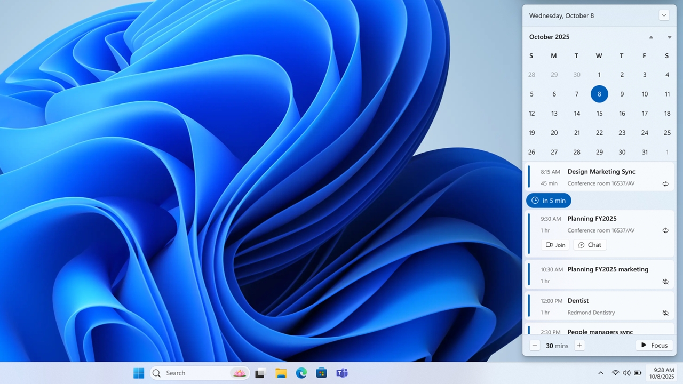Open Microsoft Store from the taskbar
This screenshot has height=384, width=683.
[x=321, y=373]
